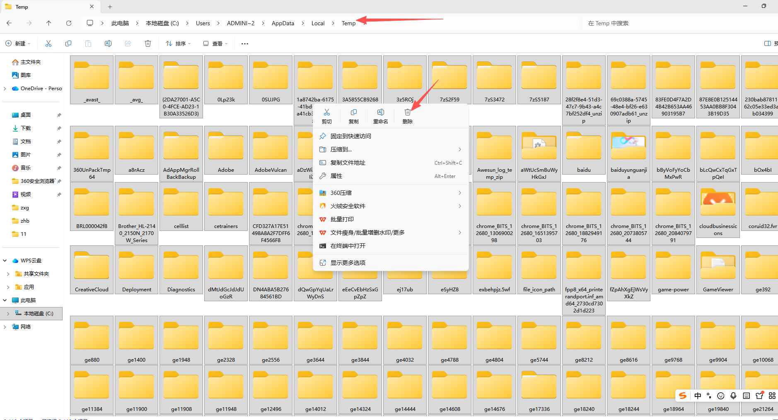The width and height of the screenshot is (778, 420).
Task: Expand the 压缩到 submenu chevron
Action: click(x=459, y=149)
